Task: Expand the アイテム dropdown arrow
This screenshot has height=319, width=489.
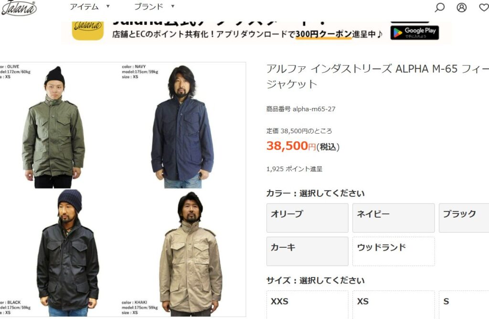Action: (x=108, y=6)
